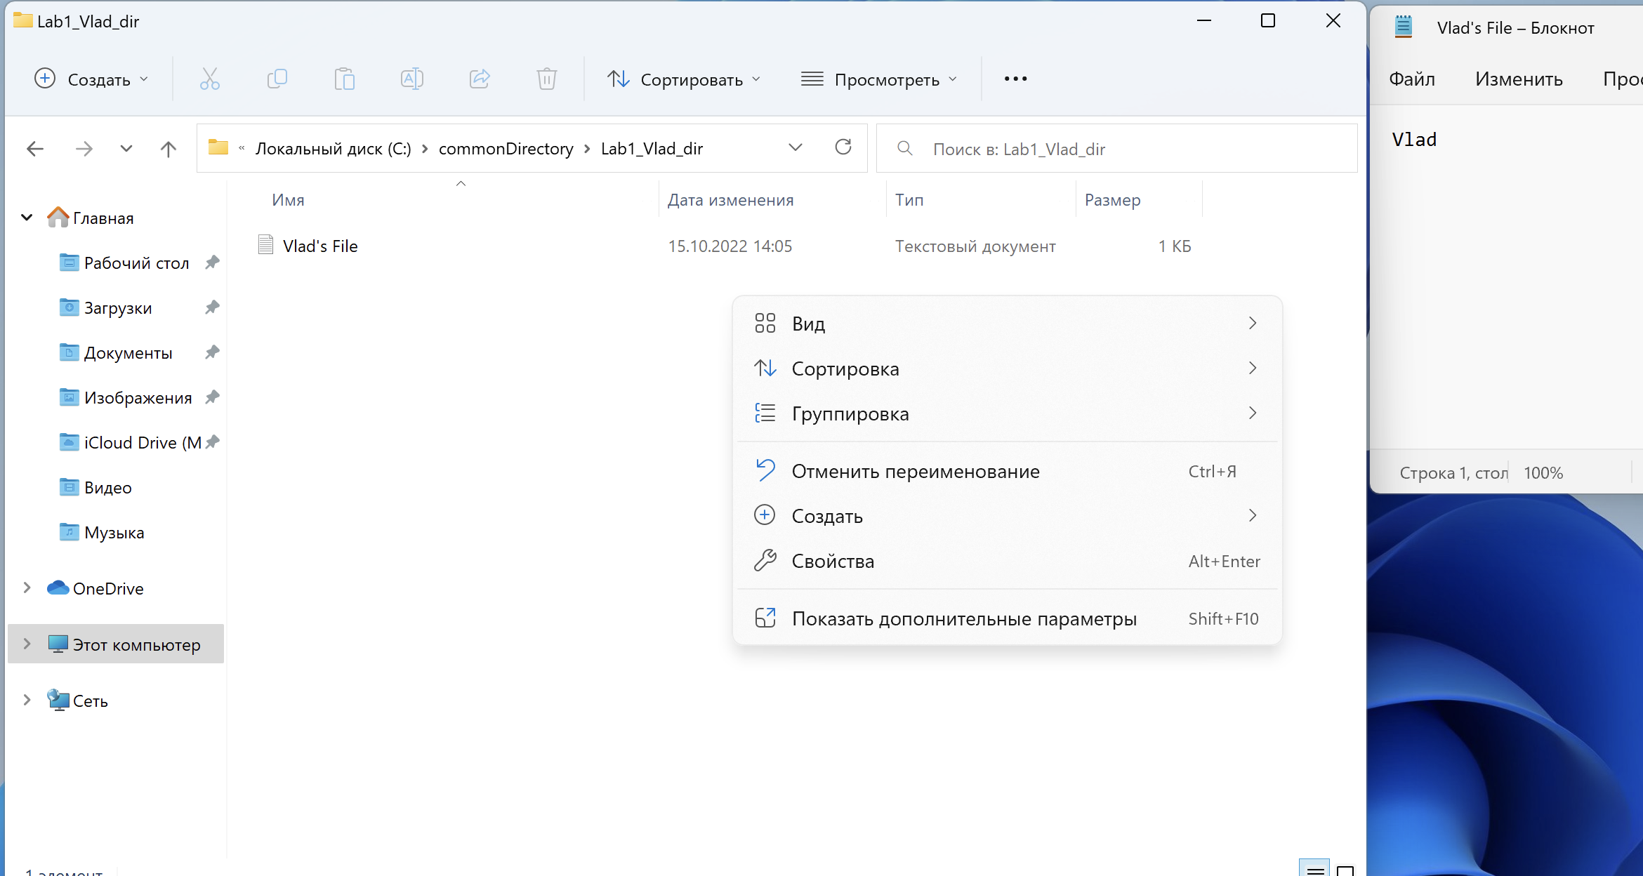Collapse the Главная tree section

click(27, 218)
